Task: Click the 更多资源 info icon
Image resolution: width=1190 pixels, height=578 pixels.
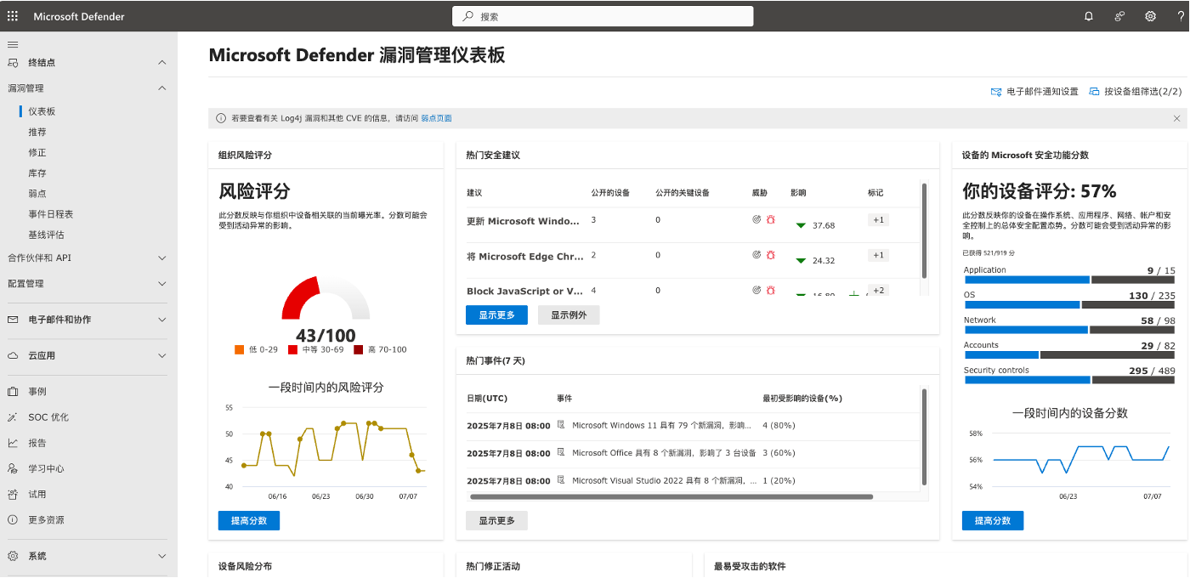Action: click(x=13, y=519)
